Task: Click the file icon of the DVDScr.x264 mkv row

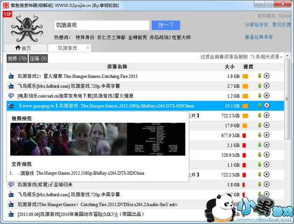Action: (x=11, y=204)
